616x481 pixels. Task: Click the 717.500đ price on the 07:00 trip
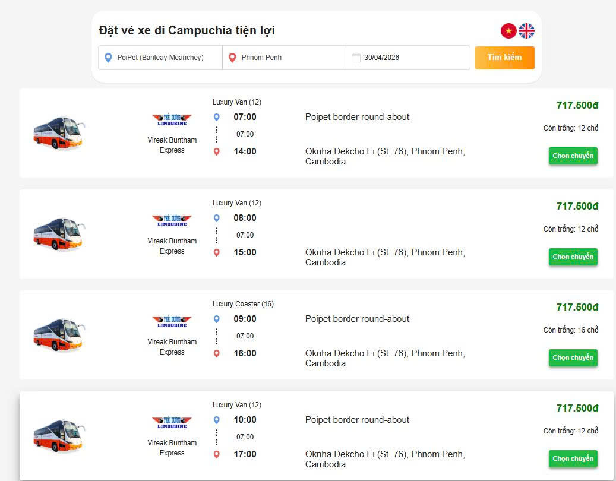pos(577,106)
